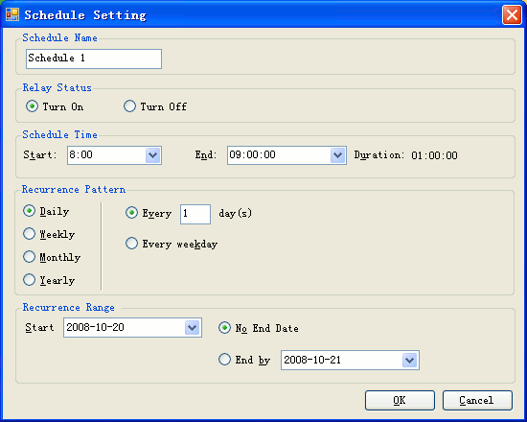Expand the End time dropdown arrow
The height and width of the screenshot is (422, 527).
click(x=338, y=155)
